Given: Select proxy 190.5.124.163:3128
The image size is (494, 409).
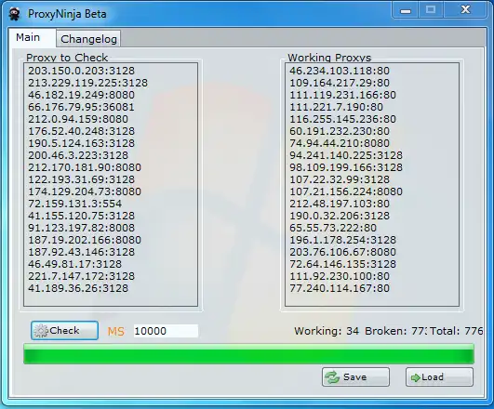Looking at the screenshot, I should (81, 143).
